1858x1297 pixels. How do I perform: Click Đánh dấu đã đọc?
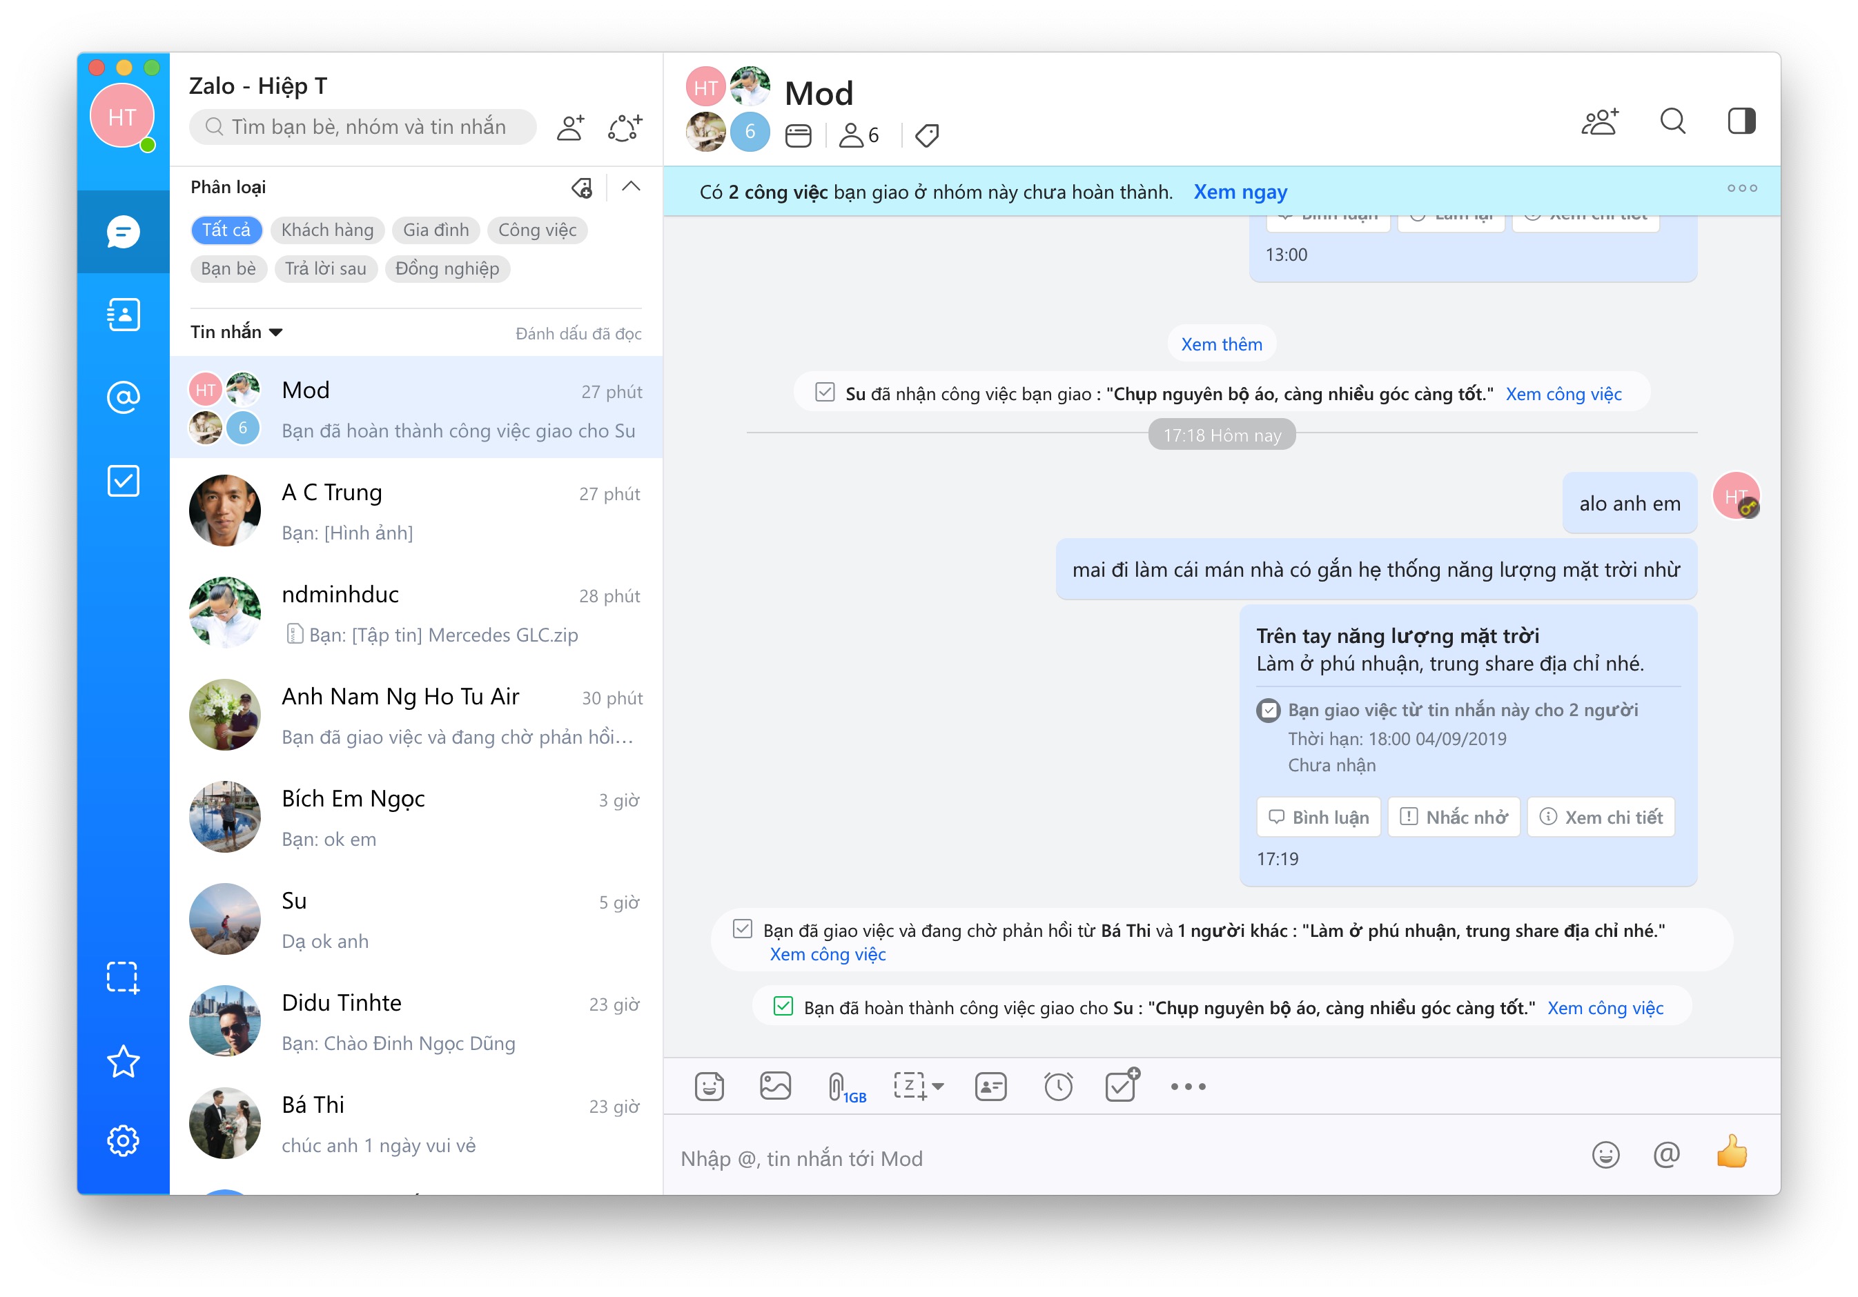point(578,333)
